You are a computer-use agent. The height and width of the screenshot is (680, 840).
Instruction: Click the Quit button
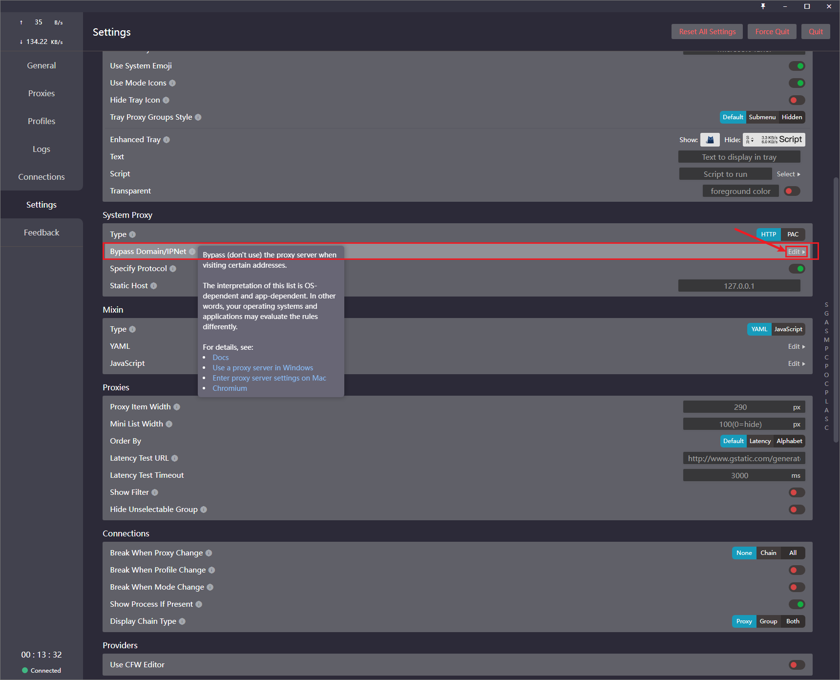(816, 32)
